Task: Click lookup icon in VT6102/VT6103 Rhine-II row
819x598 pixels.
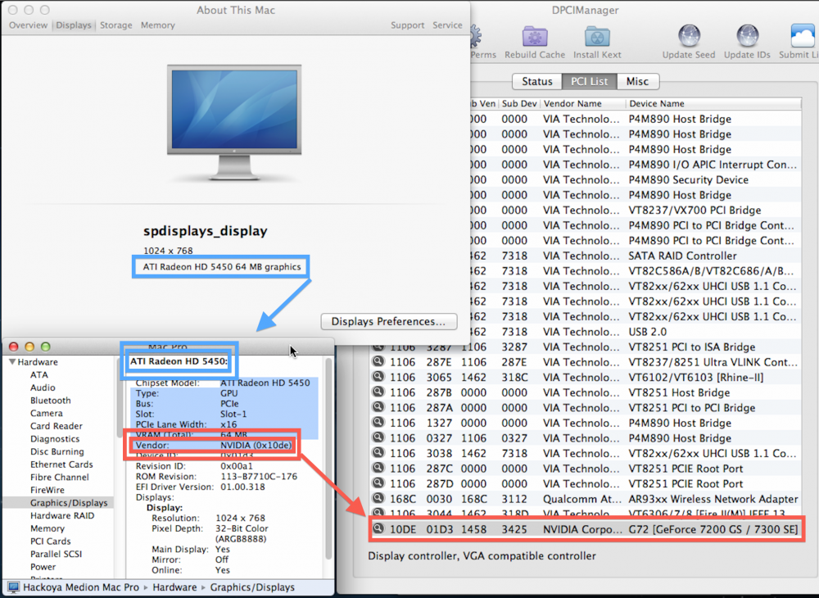Action: click(x=378, y=377)
